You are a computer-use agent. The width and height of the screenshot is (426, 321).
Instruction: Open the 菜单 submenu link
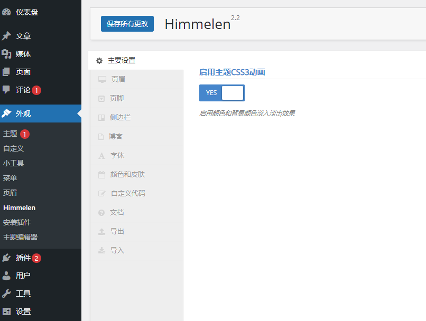(x=10, y=178)
